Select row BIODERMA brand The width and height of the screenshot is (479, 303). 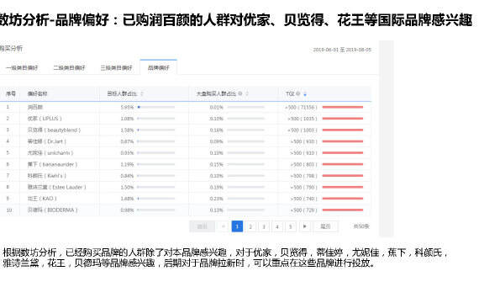[185, 210]
